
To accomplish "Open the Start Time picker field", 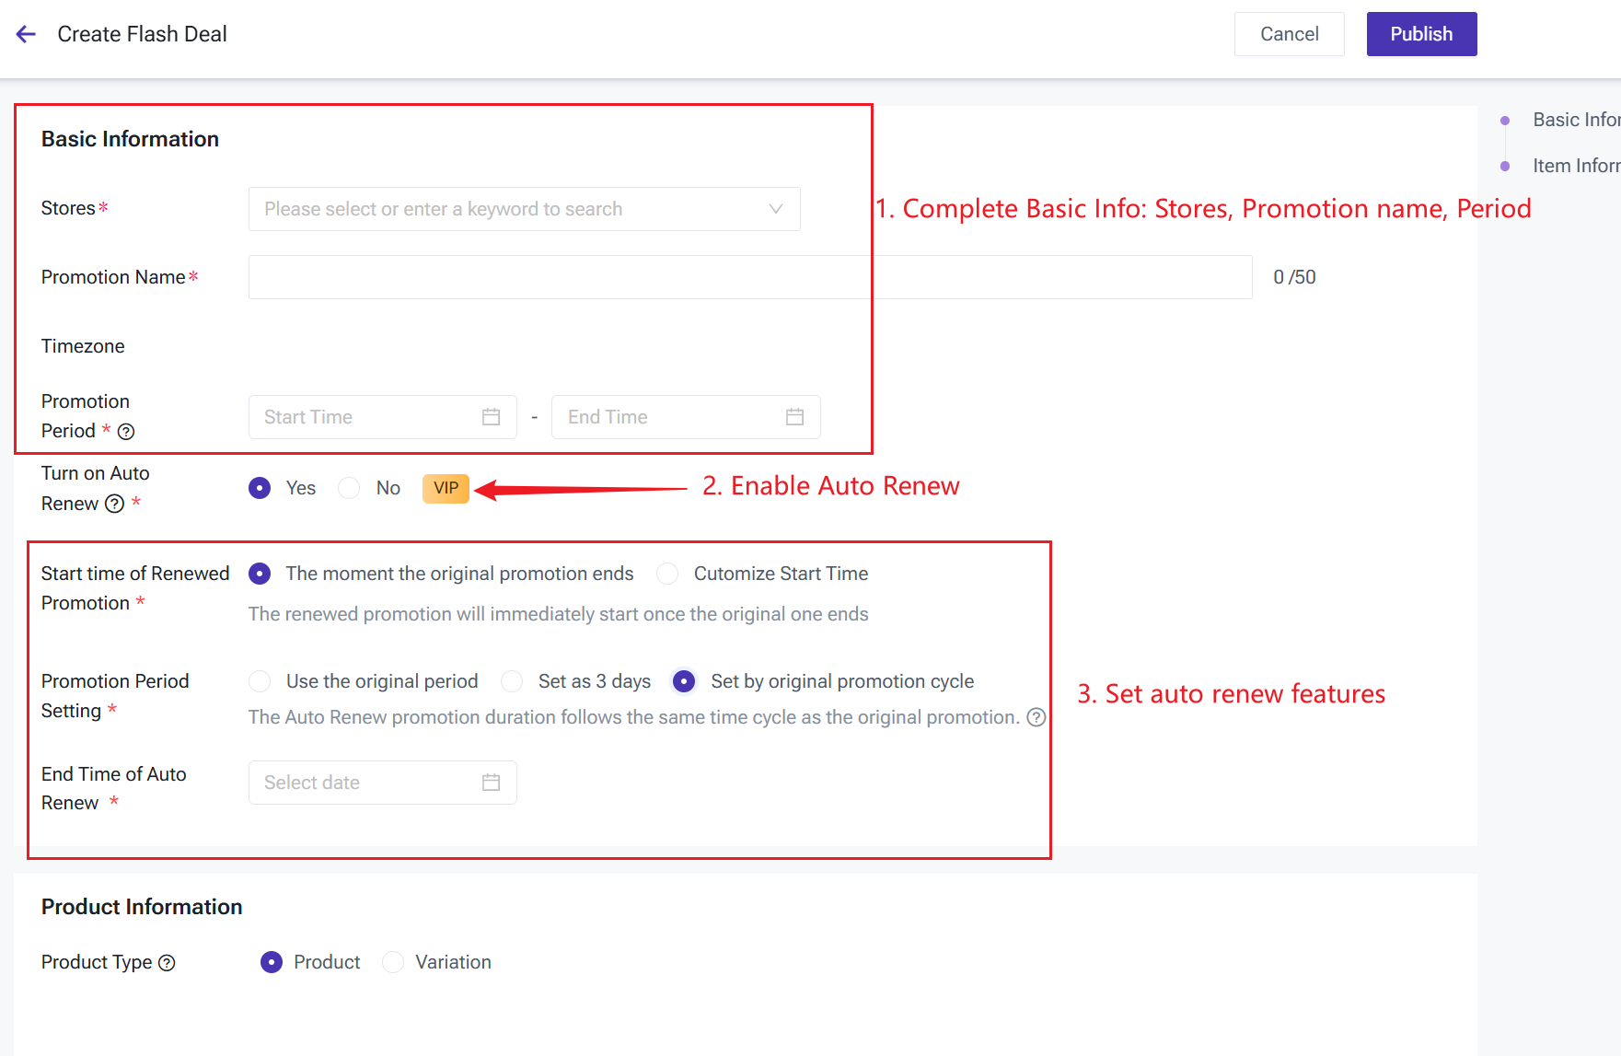I will pos(382,417).
